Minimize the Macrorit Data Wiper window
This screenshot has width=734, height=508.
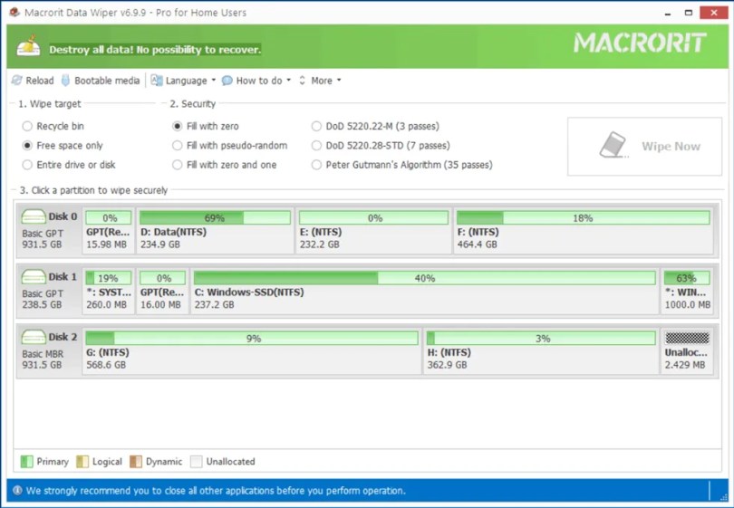(668, 13)
